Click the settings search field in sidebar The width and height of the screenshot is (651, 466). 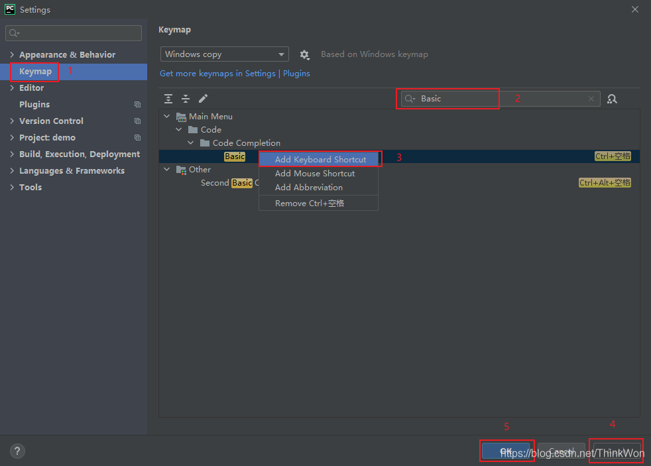(x=74, y=33)
